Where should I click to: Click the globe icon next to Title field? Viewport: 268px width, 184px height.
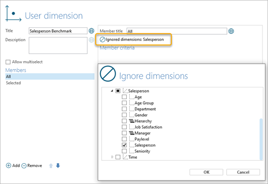[91, 31]
